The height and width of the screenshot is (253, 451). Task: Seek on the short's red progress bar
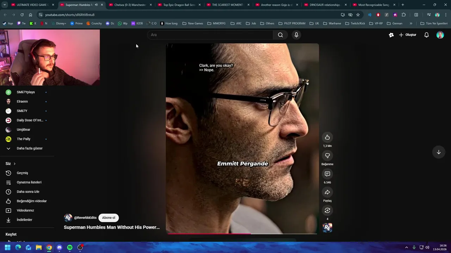tap(242, 233)
